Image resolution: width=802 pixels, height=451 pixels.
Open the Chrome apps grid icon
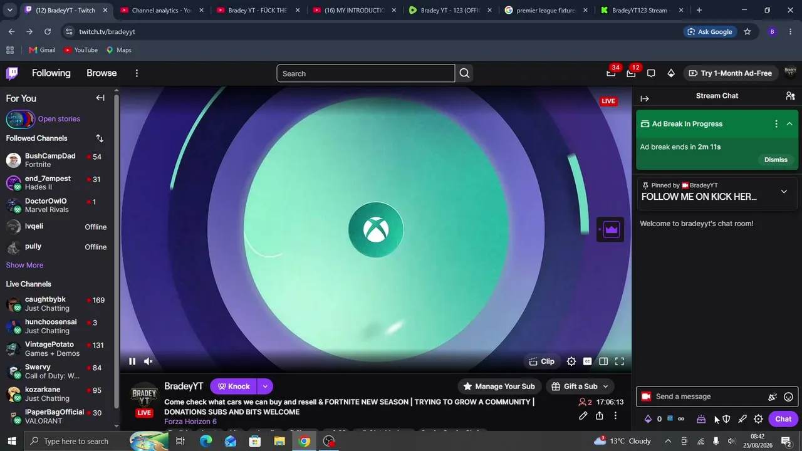[x=10, y=50]
